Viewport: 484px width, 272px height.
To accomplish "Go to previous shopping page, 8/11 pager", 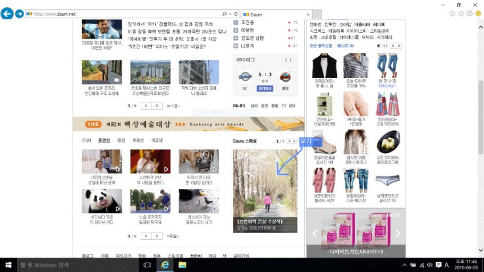I will click(393, 46).
